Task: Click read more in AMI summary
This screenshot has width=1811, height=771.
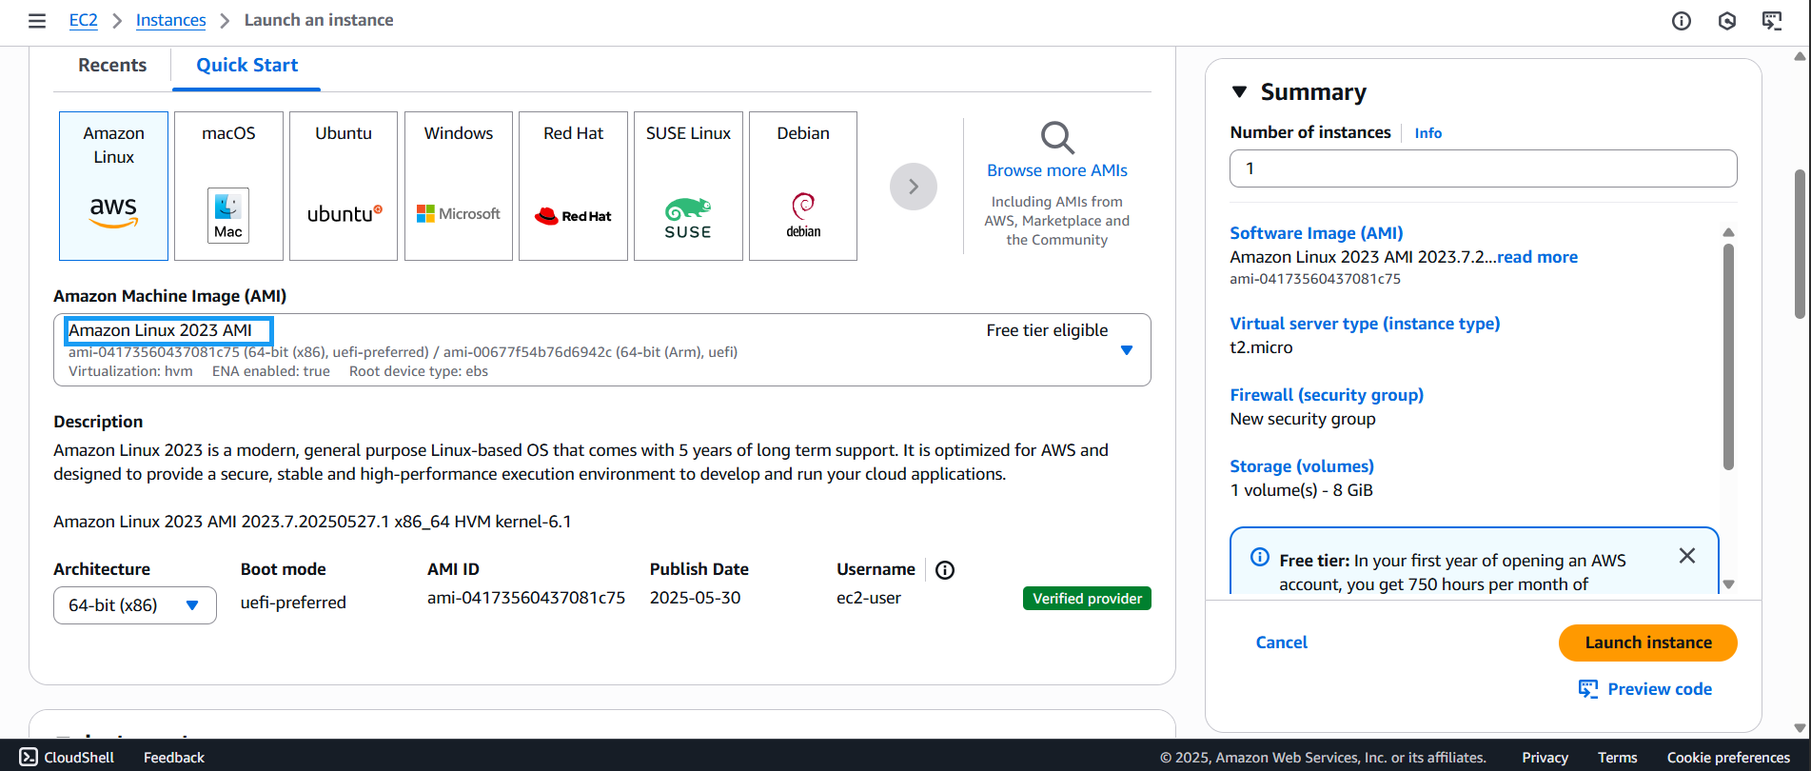Action: (x=1537, y=257)
